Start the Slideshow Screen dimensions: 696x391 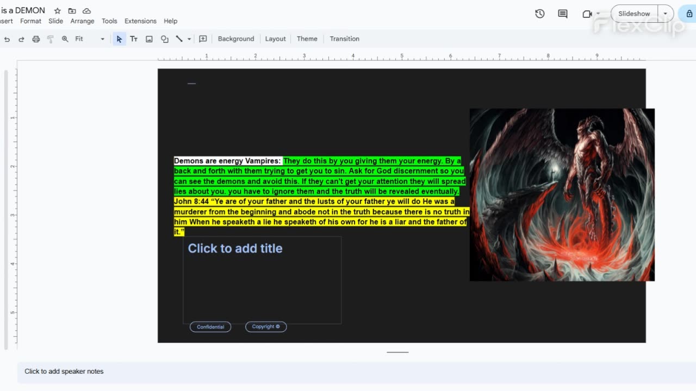(x=634, y=14)
